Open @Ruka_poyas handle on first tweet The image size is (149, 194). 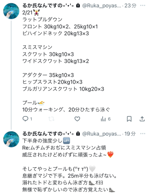click(x=102, y=6)
